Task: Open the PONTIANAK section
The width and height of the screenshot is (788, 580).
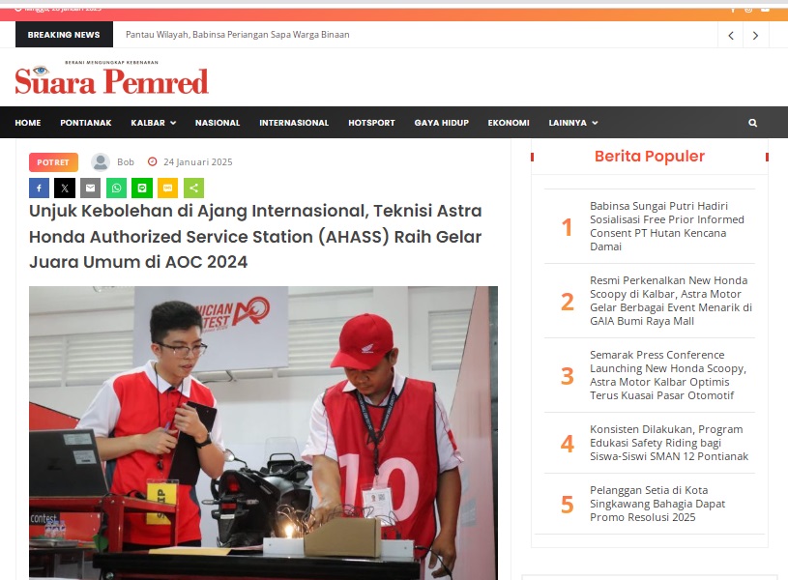Action: click(x=86, y=123)
